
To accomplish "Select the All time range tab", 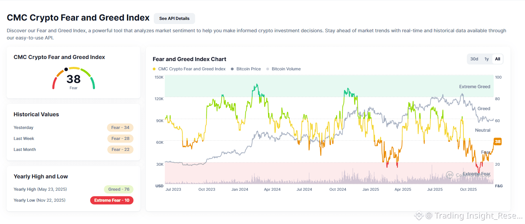I will click(497, 59).
